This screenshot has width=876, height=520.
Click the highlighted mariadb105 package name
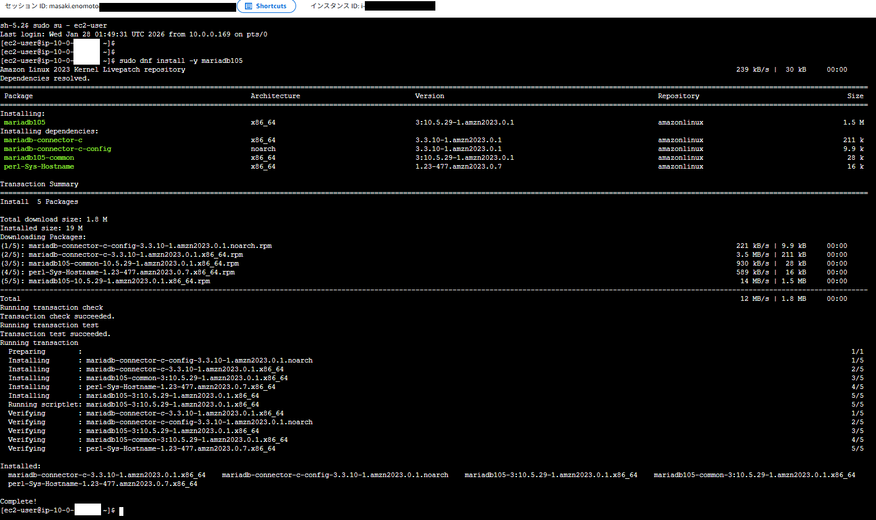click(24, 122)
